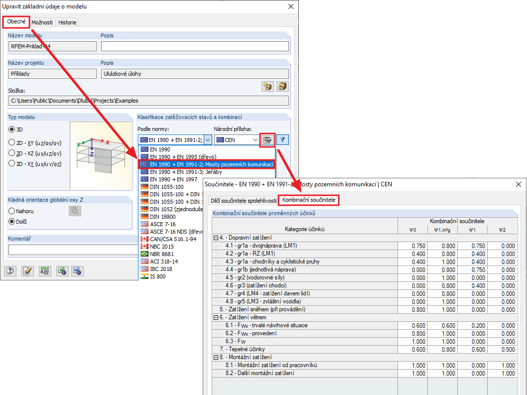Click the help question mark icon
The image size is (527, 395).
(10, 271)
